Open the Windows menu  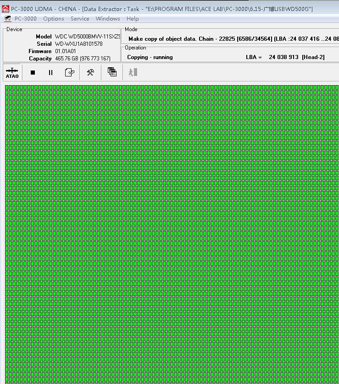(108, 19)
